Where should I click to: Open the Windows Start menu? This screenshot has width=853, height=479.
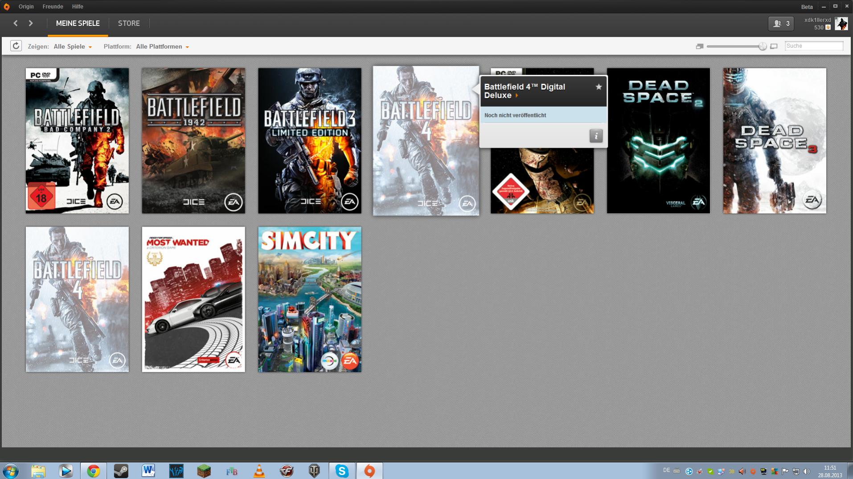(x=10, y=471)
